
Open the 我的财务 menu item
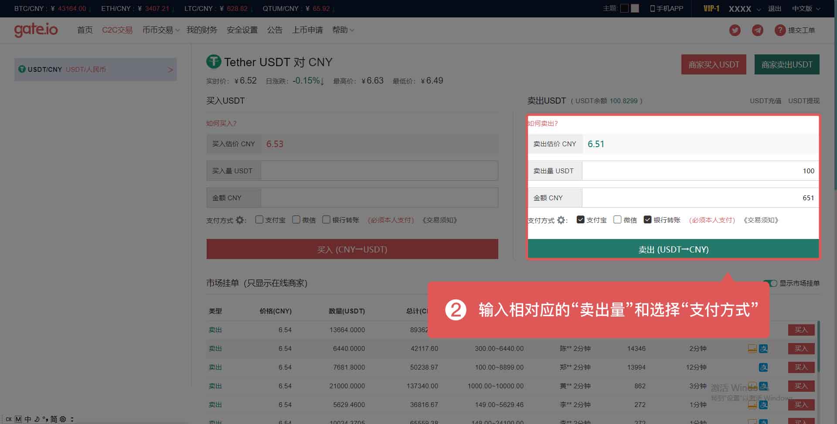(202, 30)
